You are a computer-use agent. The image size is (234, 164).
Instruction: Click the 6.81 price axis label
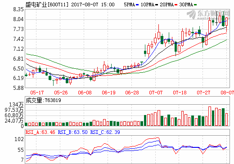pos(18,59)
